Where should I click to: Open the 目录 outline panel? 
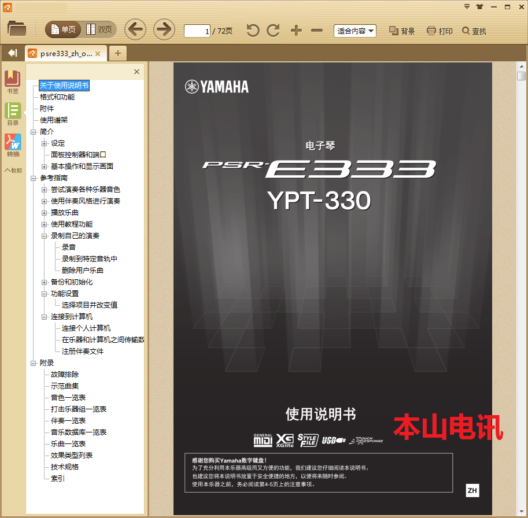(13, 114)
